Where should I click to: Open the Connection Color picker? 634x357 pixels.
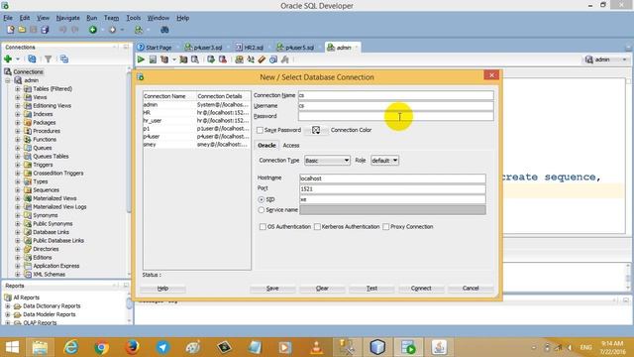(316, 130)
